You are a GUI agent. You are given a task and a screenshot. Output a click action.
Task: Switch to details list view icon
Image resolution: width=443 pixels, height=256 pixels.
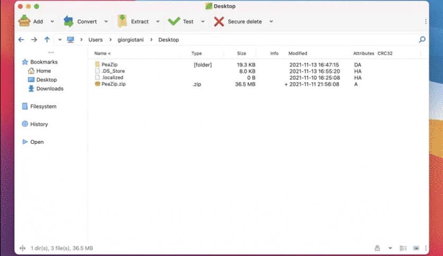pyautogui.click(x=403, y=248)
